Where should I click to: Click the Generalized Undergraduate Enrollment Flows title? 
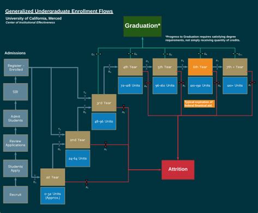tap(59, 11)
